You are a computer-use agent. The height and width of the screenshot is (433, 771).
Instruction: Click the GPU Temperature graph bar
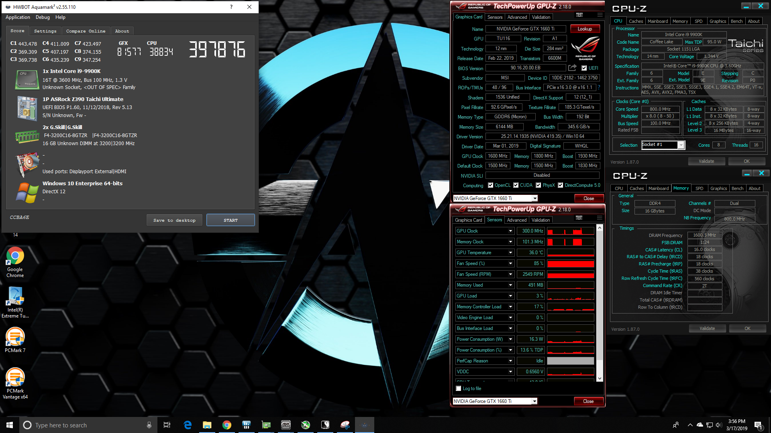(570, 253)
